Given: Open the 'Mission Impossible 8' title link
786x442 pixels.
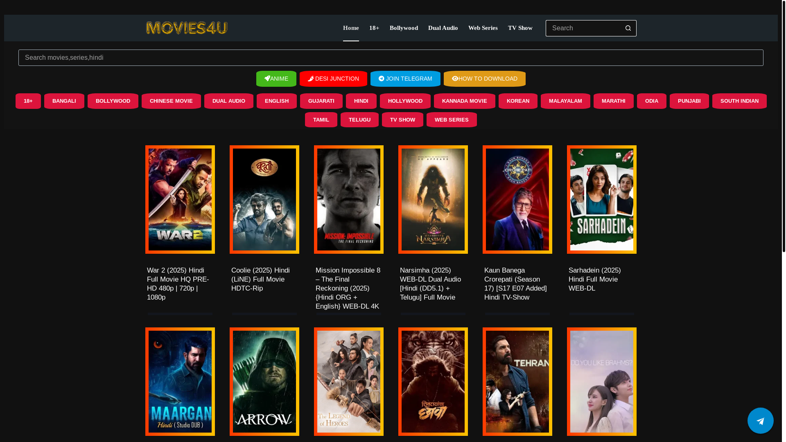Looking at the screenshot, I should pyautogui.click(x=348, y=288).
